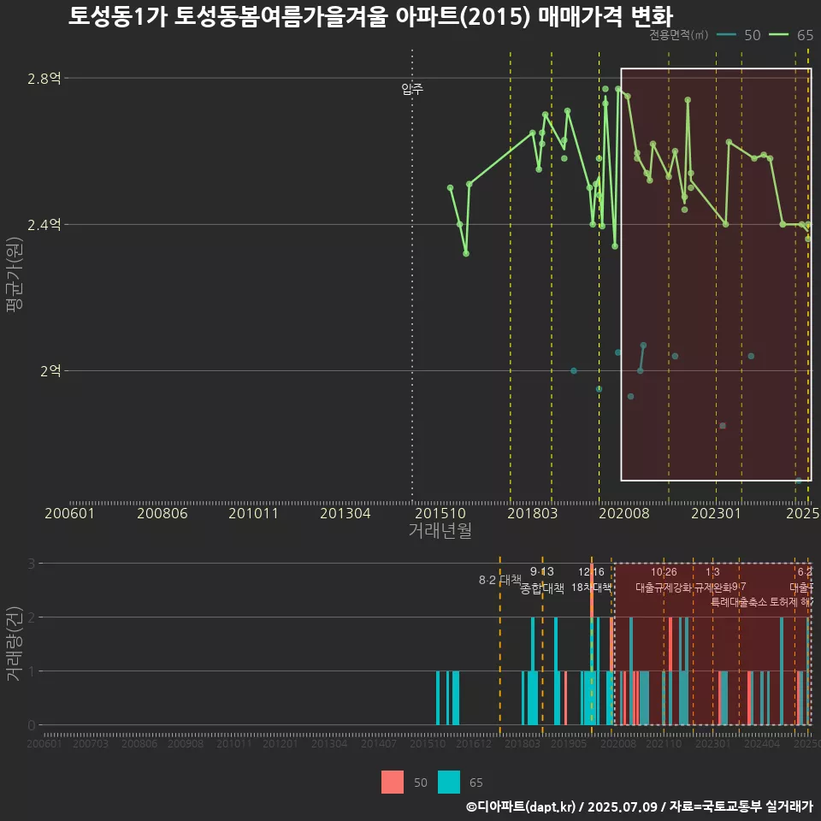Image resolution: width=821 pixels, height=821 pixels.
Task: Click the 입주 move-in marker label
Action: click(412, 89)
